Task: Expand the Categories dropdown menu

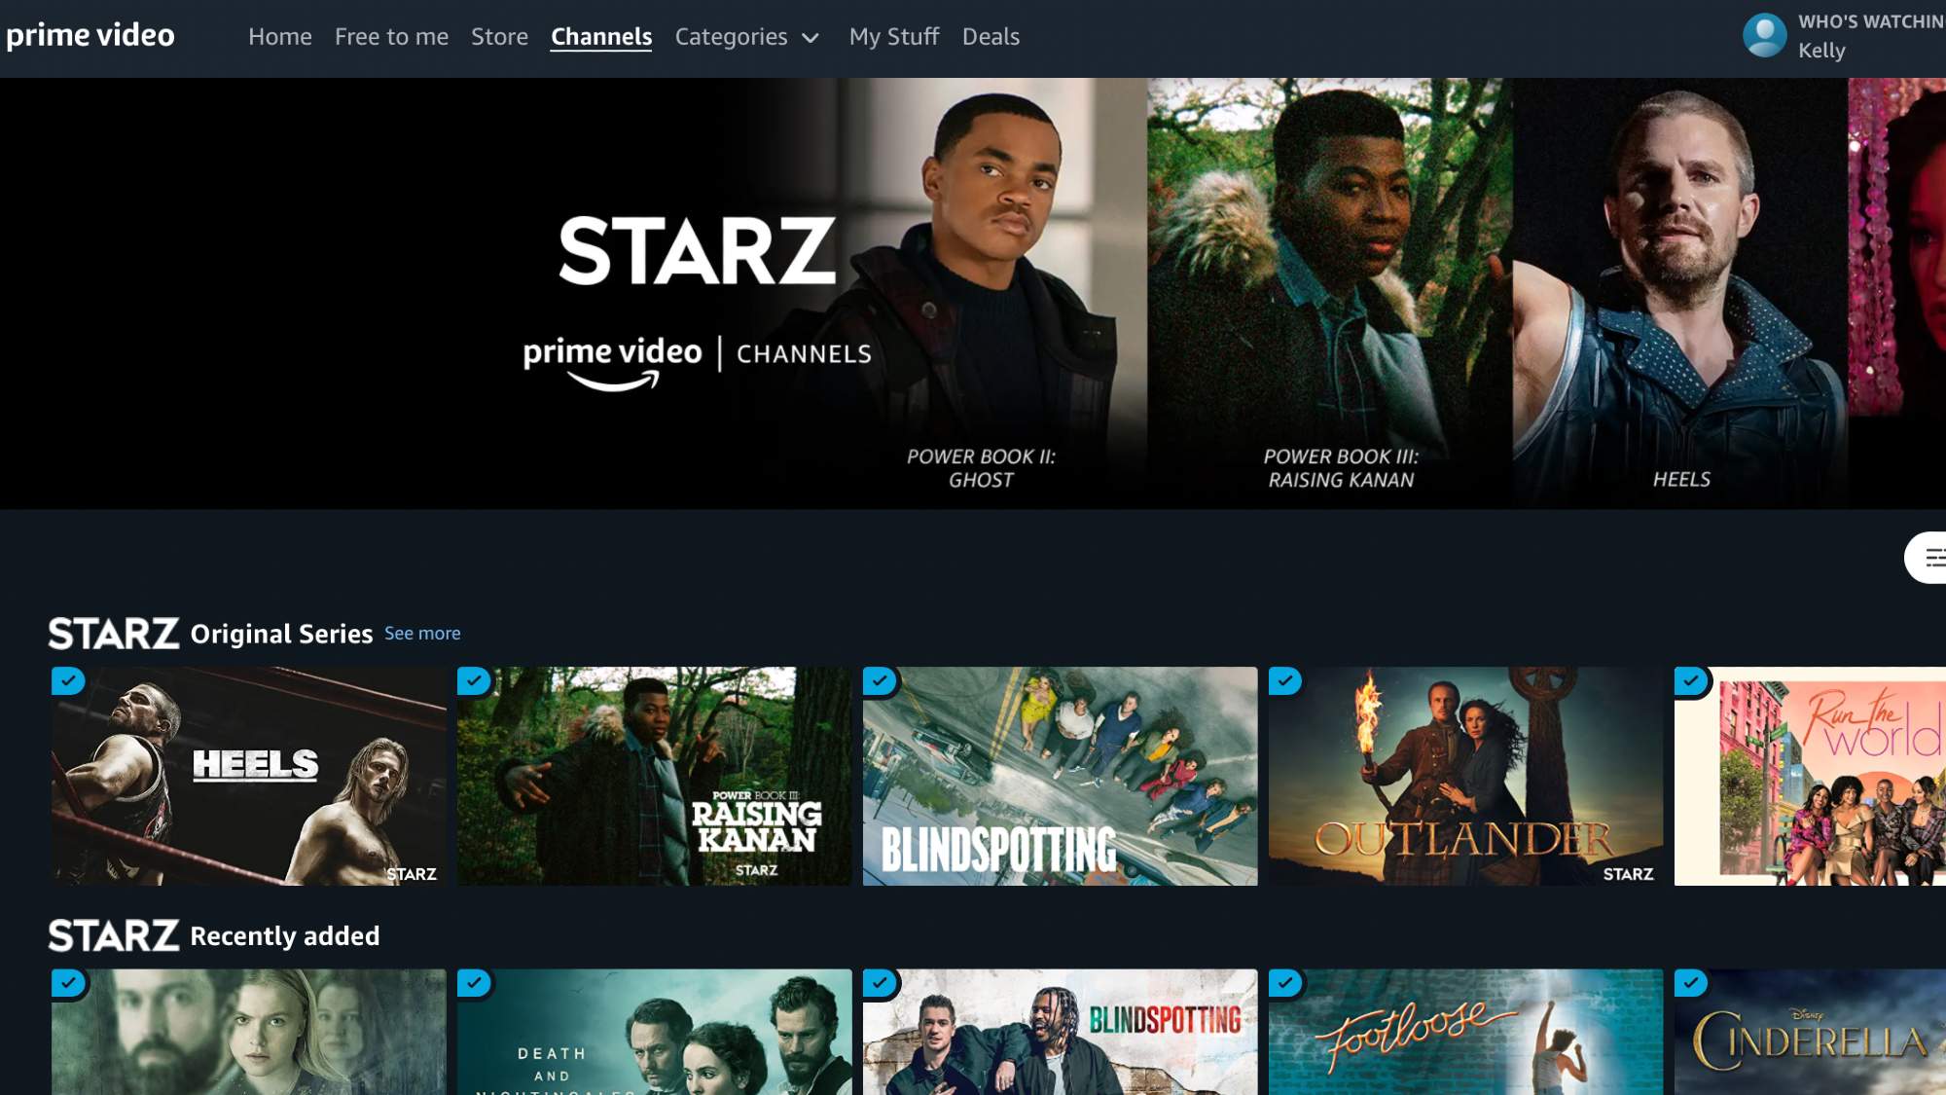Action: click(744, 36)
